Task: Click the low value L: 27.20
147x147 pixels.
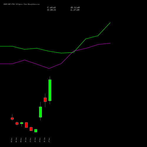Action: (x=75, y=10)
